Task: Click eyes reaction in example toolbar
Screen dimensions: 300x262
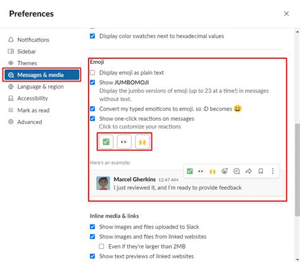Action: 201,171
